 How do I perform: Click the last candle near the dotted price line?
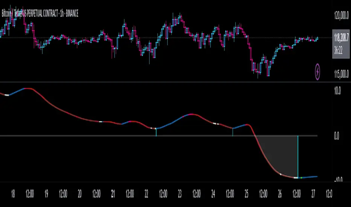(x=317, y=39)
